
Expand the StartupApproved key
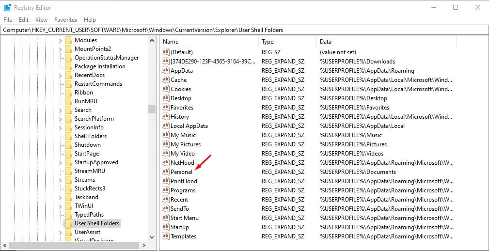(x=60, y=162)
